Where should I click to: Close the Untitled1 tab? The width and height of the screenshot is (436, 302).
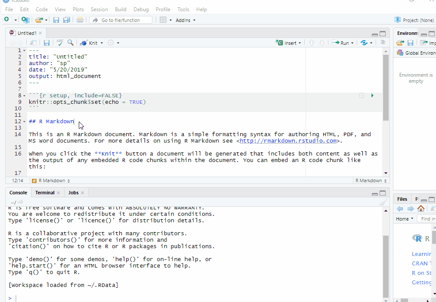pos(40,33)
